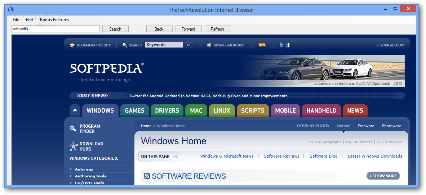Image resolution: width=426 pixels, height=195 pixels.
Task: Click the Updated one minute ago text
Action: pyautogui.click(x=104, y=80)
